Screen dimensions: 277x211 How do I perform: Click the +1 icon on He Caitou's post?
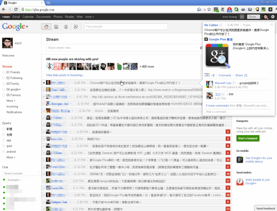(x=207, y=75)
